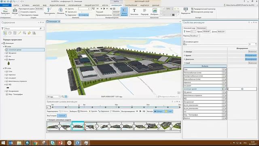Click the Игнорировано button for Время
This screenshot has width=259, height=146.
tap(251, 56)
